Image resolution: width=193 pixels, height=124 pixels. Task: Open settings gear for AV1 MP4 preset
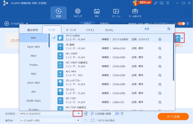pyautogui.click(x=160, y=75)
